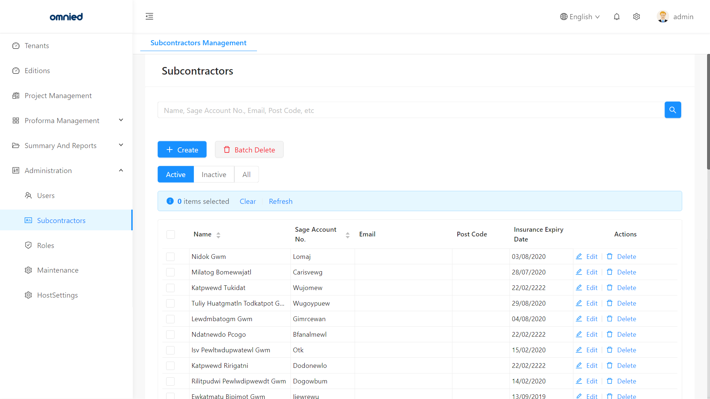Collapse the Administration section
The height and width of the screenshot is (399, 710).
121,170
